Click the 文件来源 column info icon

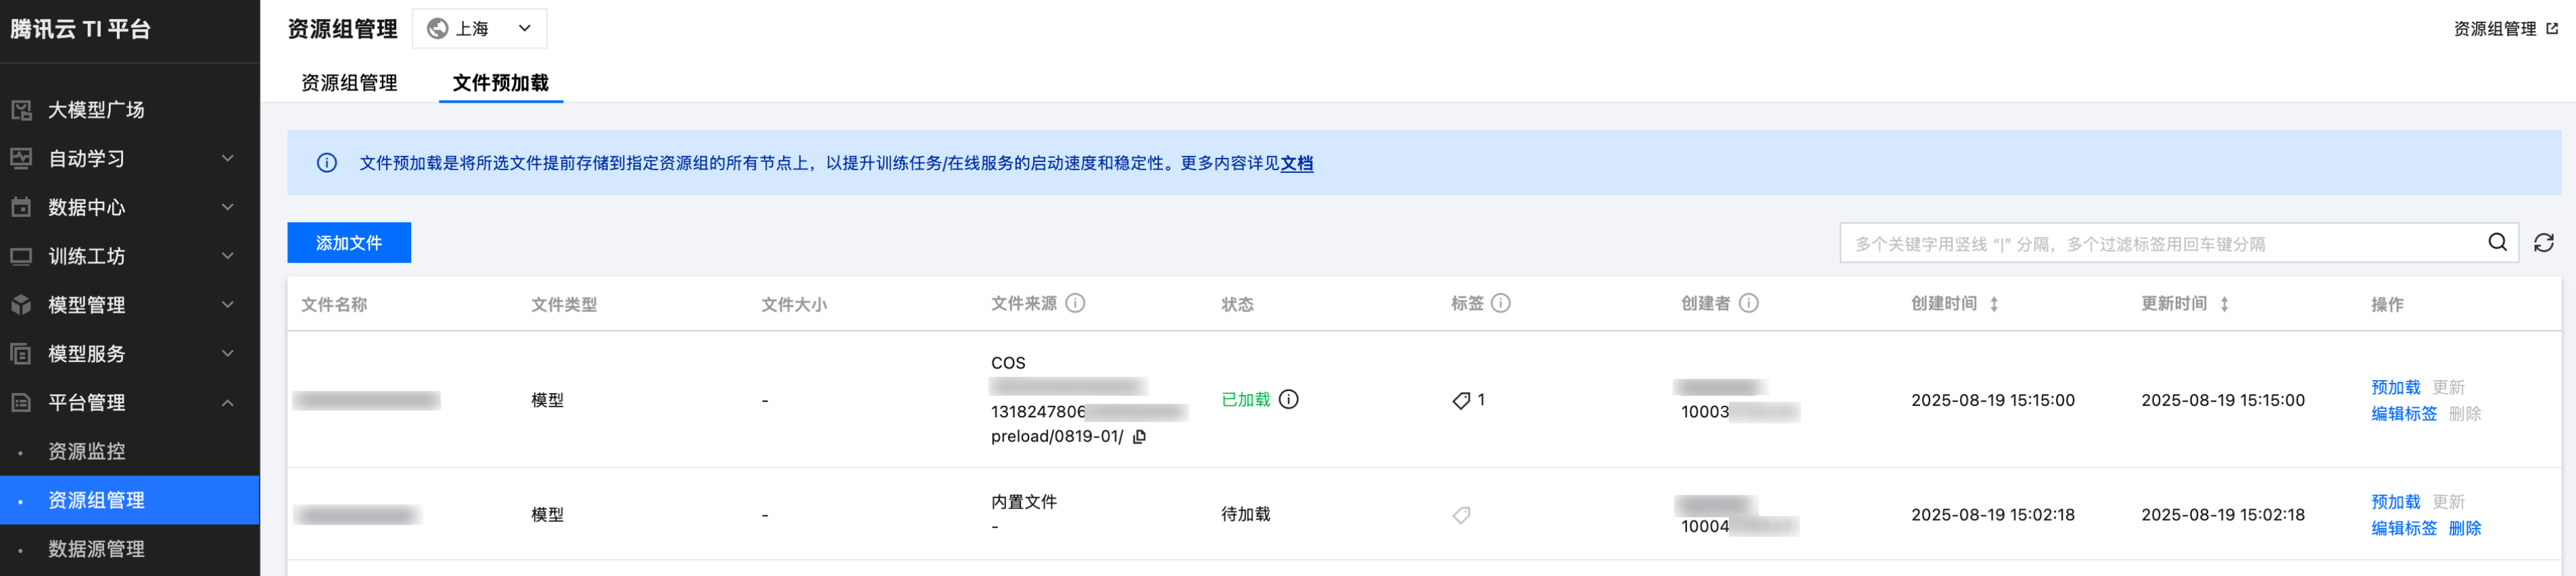(x=1075, y=303)
